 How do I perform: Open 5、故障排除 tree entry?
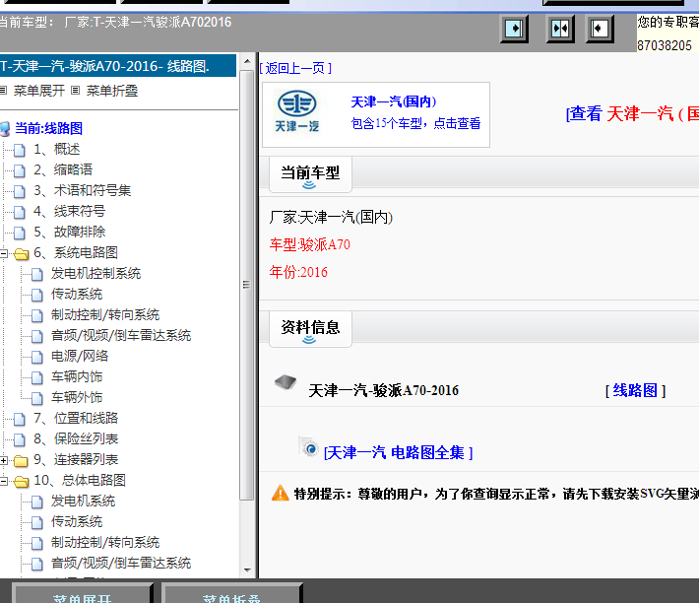[x=69, y=232]
